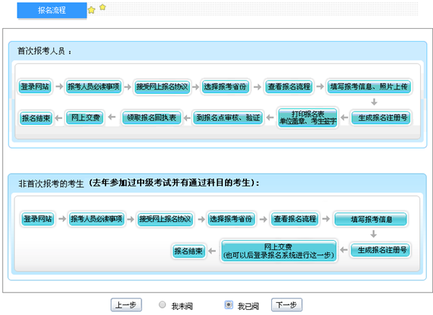This screenshot has width=433, height=315.
Task: Click the larger yellow star beside 报名流程
Action: (92, 10)
